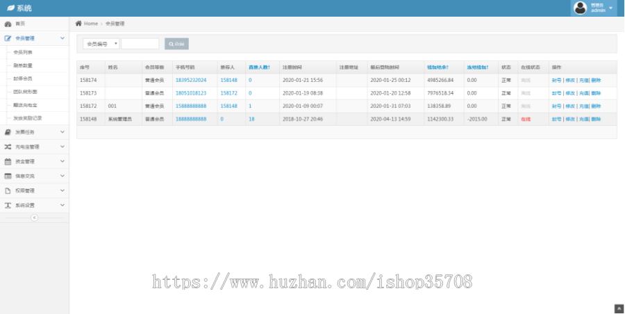
Task: Sort by 冻结钱包 column header
Action: [478, 67]
